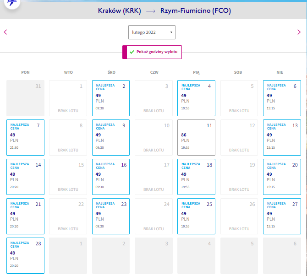The width and height of the screenshot is (307, 276).
Task: Select flight on February 16 at 09:30
Action: click(111, 177)
